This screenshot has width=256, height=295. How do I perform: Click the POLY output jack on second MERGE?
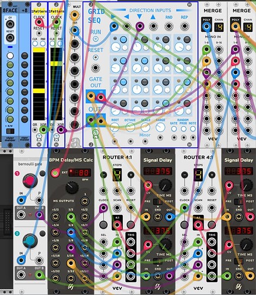(x=235, y=26)
